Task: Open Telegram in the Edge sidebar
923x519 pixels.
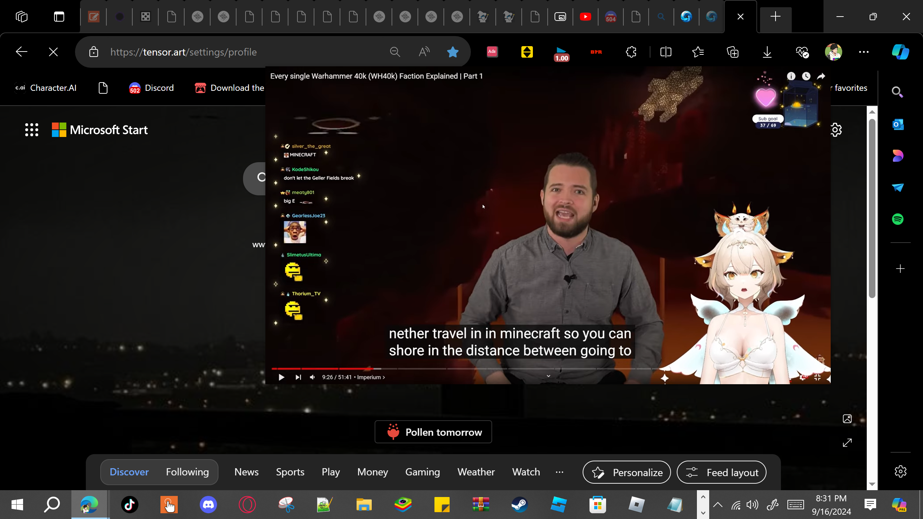Action: pos(898,187)
